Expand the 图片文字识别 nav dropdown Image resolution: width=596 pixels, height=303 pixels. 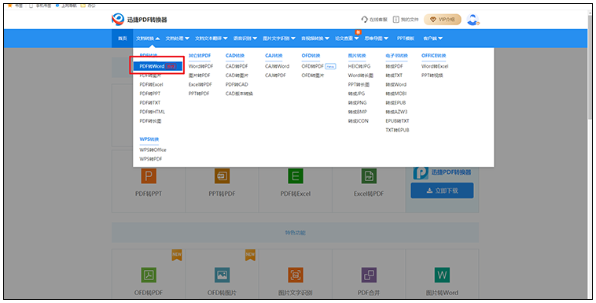pos(279,39)
